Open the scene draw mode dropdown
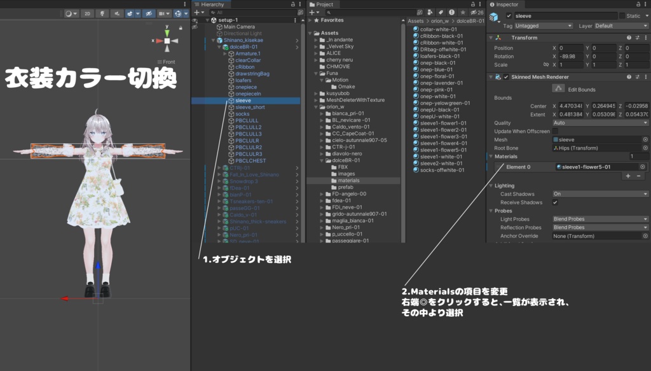 (x=71, y=13)
